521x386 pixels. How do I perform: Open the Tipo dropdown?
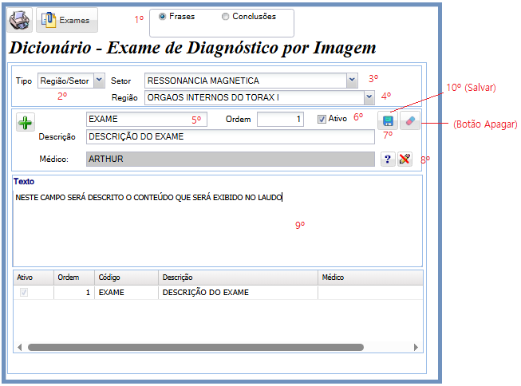point(99,80)
